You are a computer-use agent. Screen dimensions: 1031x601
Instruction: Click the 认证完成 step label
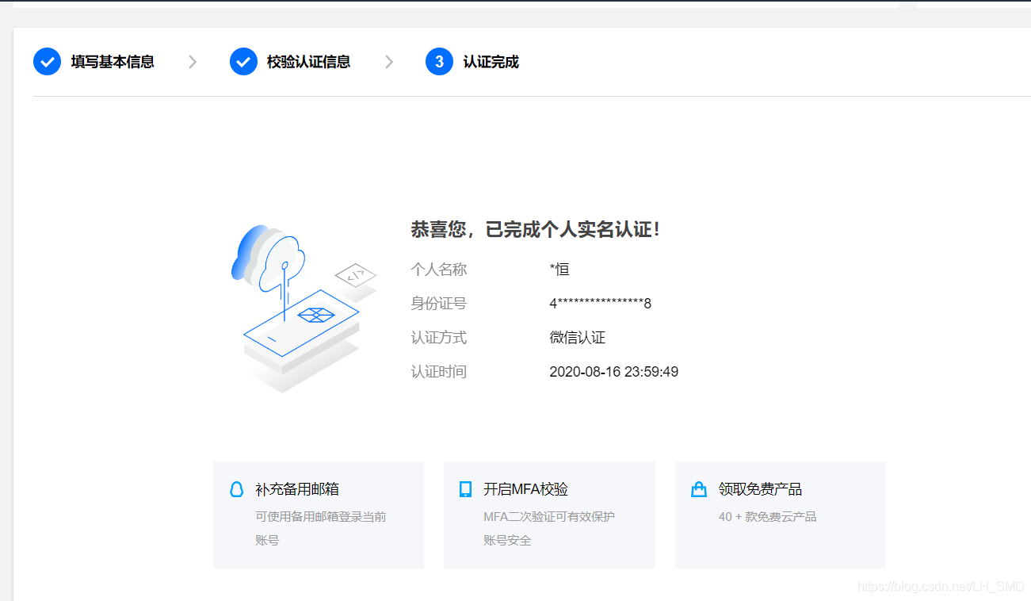click(x=490, y=61)
